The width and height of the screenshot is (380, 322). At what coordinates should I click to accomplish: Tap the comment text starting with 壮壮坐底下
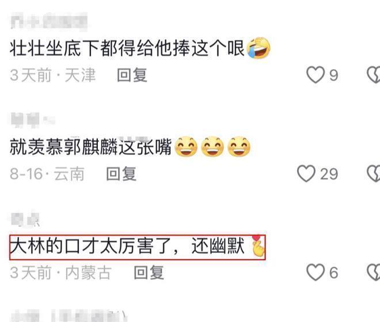127,48
